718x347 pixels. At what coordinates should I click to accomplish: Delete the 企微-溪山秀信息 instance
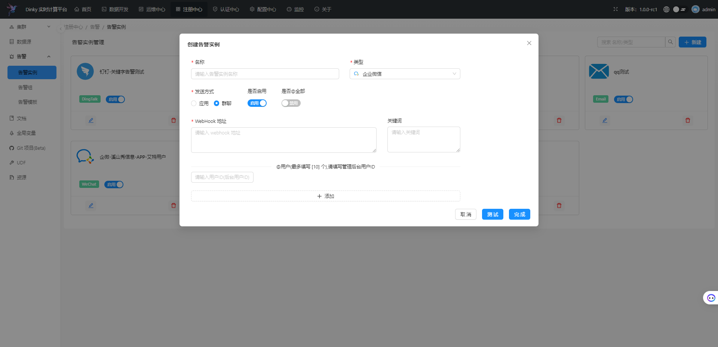174,205
